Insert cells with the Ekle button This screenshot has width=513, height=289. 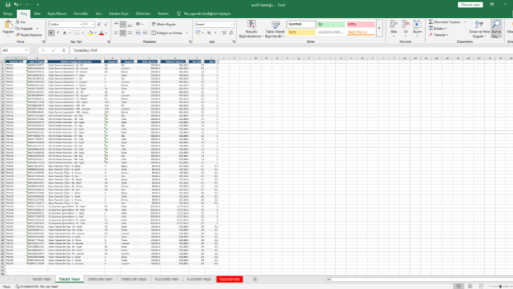coord(393,28)
